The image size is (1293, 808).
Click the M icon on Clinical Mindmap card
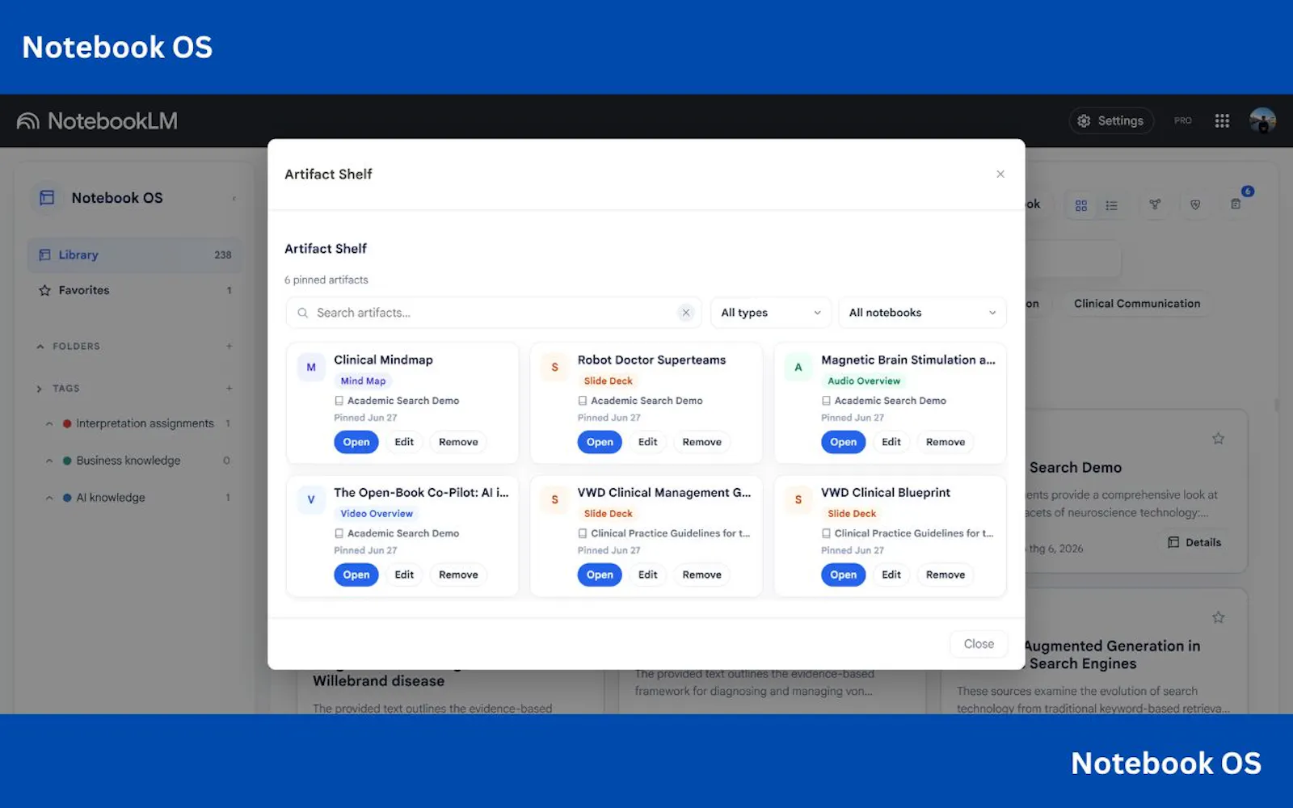click(311, 368)
